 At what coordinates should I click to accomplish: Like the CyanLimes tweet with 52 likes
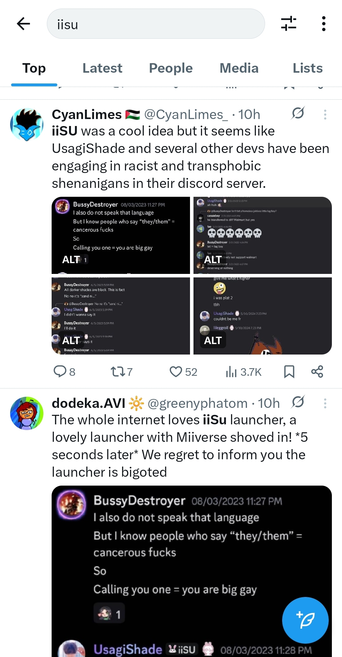click(183, 372)
